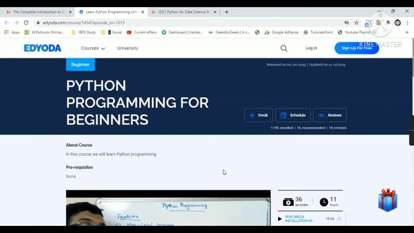
Task: Open the Apps grid in bookmarks bar
Action: click(12, 32)
